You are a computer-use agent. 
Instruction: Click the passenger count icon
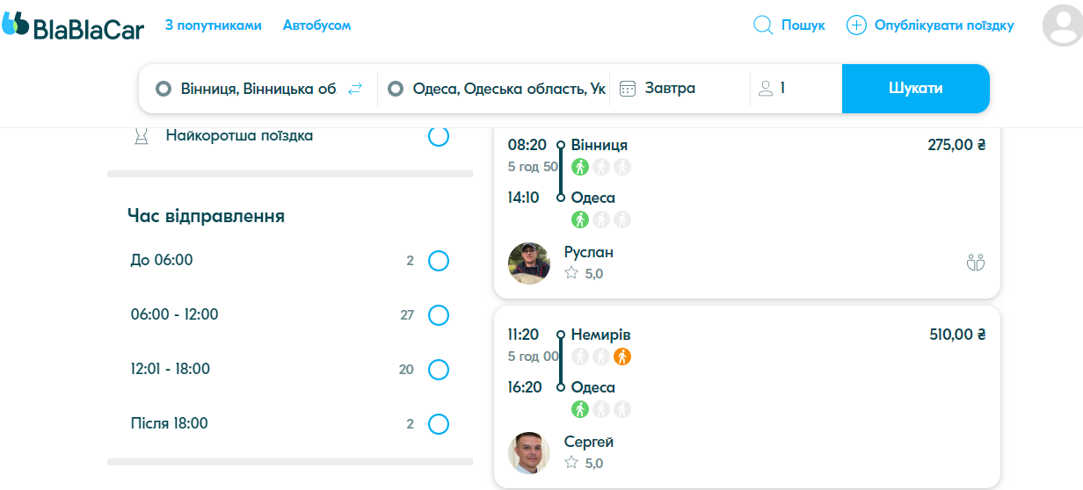tap(766, 89)
